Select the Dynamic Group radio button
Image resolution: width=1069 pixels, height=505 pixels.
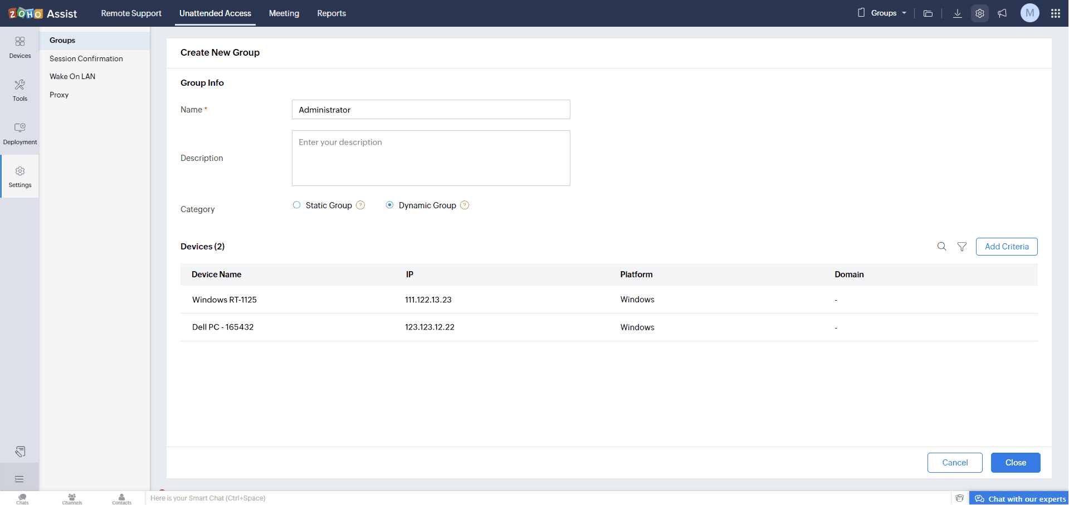[x=390, y=205]
